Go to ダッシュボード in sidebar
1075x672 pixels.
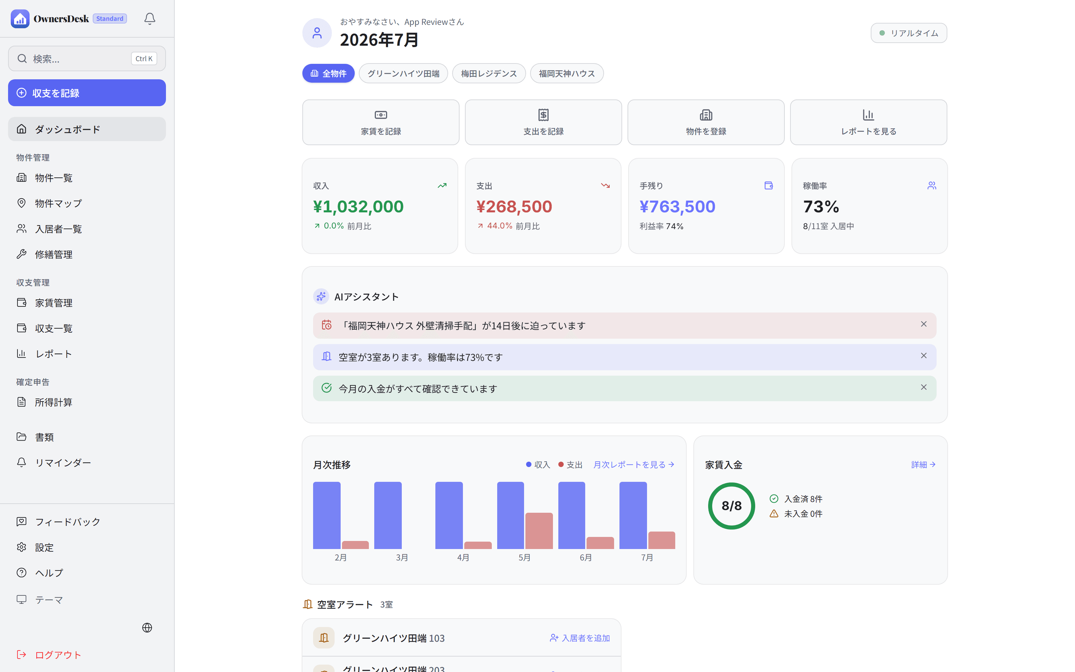point(87,129)
